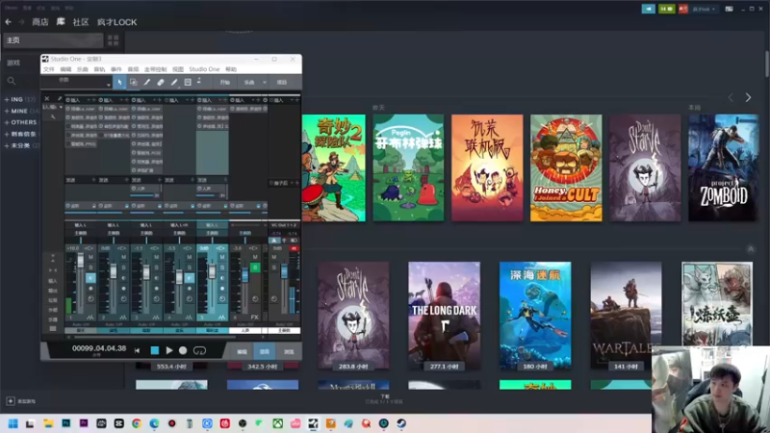This screenshot has width=770, height=433.
Task: Show next games with right arrow
Action: tap(748, 98)
